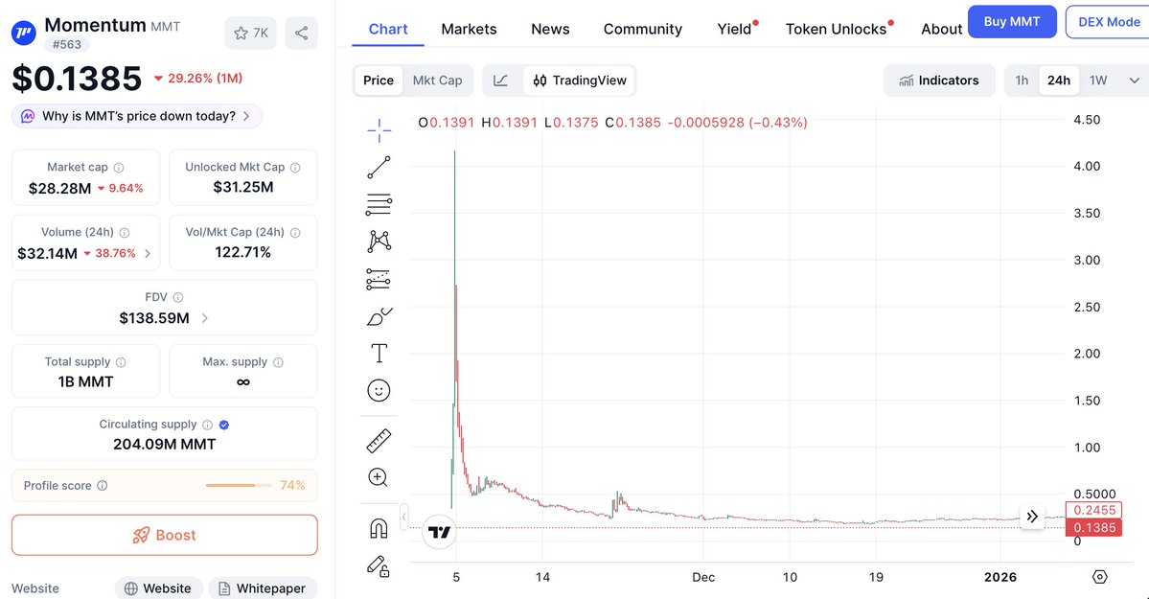Select the crosshair cursor tool
Image resolution: width=1149 pixels, height=599 pixels.
[x=379, y=130]
